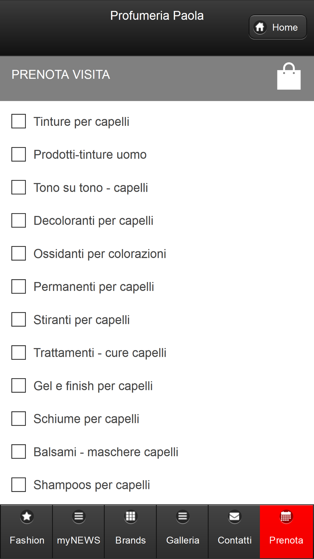Switch to the Galleria tab label
Image resolution: width=314 pixels, height=559 pixels.
pos(183,540)
